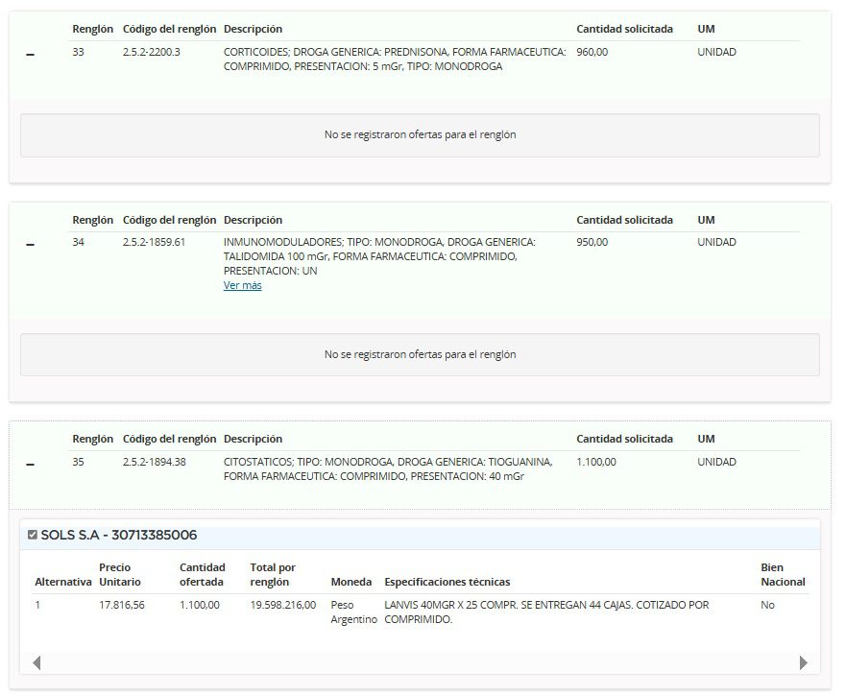Click the Prednisona description text
Viewport: 846px width, 696px height.
click(394, 59)
